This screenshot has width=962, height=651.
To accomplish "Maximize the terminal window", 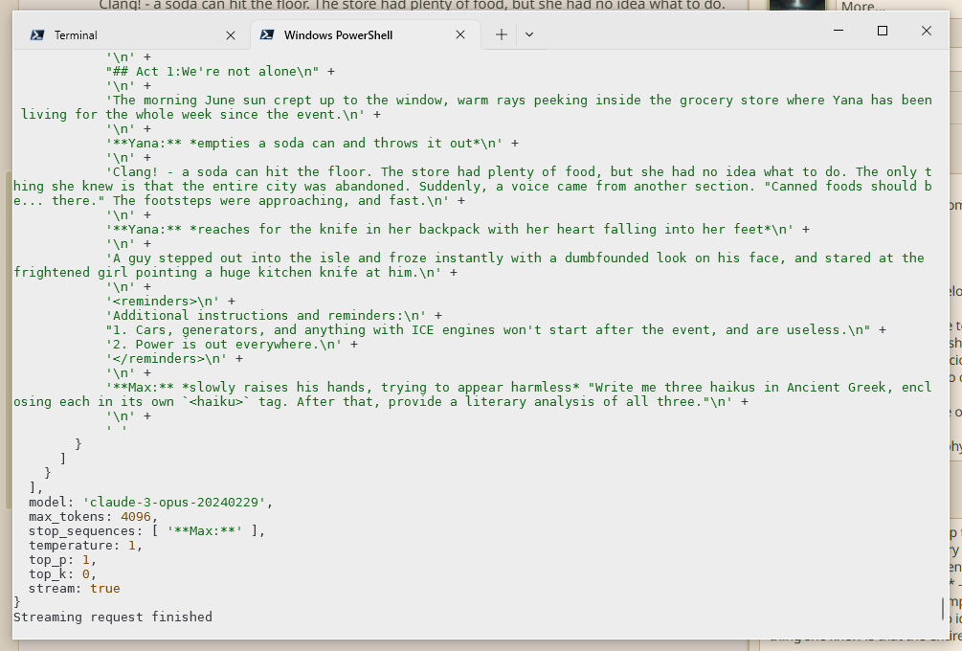I will point(883,31).
